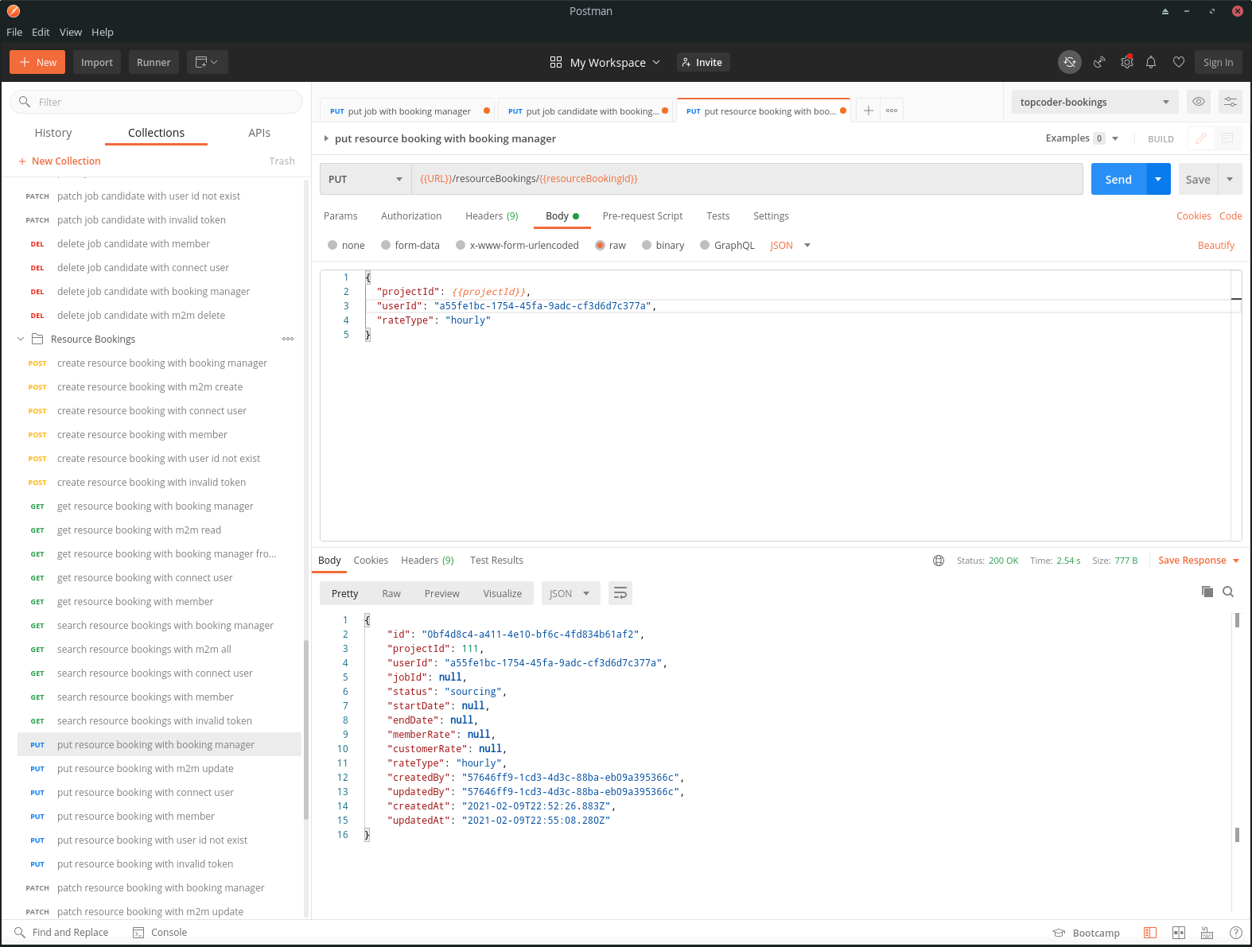Click the Beautify link
Screen dimensions: 1252x947
(1216, 245)
